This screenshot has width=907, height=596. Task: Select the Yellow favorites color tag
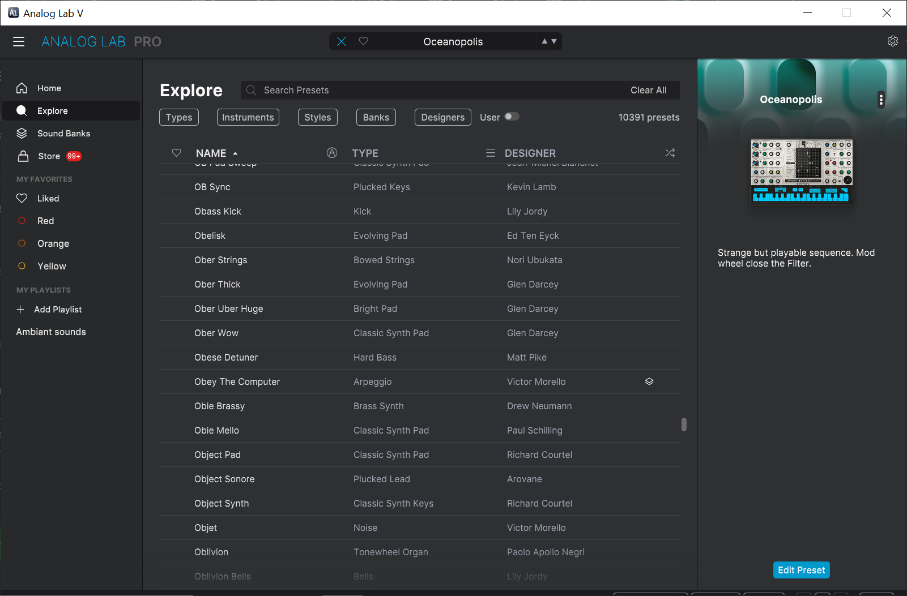(71, 266)
